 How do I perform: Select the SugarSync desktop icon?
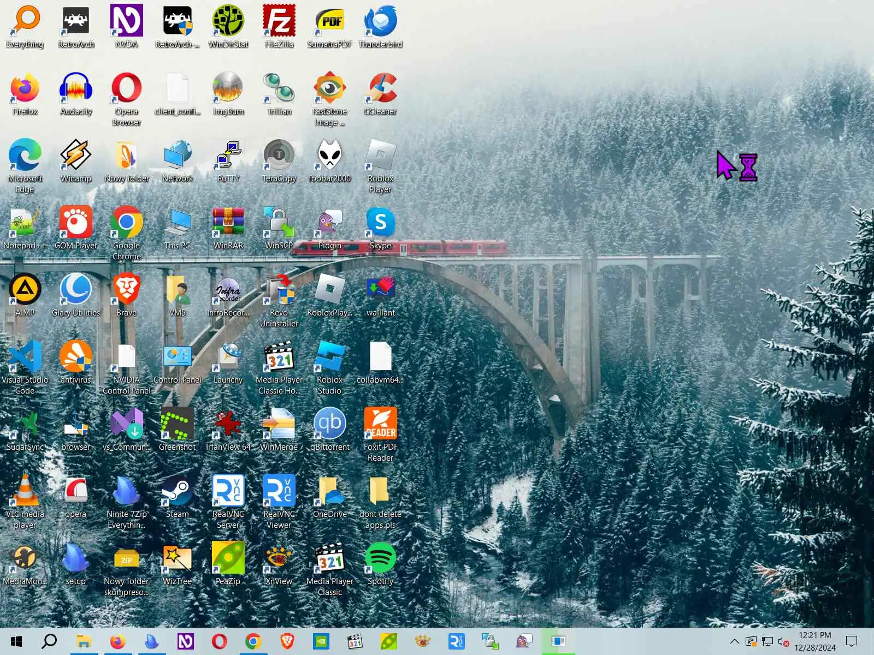[25, 429]
